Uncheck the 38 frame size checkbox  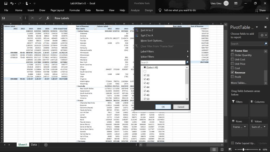145,75
